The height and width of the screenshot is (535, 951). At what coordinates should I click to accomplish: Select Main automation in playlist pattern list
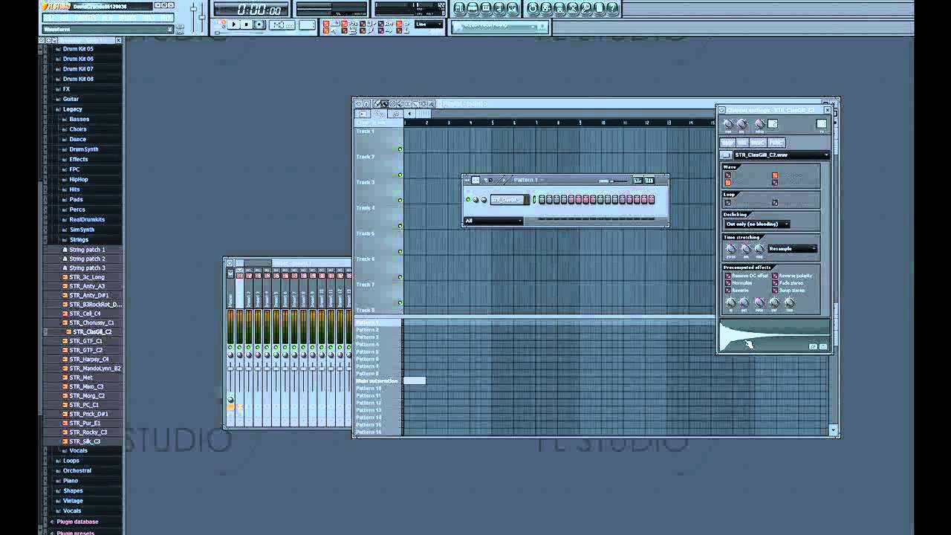click(x=377, y=380)
